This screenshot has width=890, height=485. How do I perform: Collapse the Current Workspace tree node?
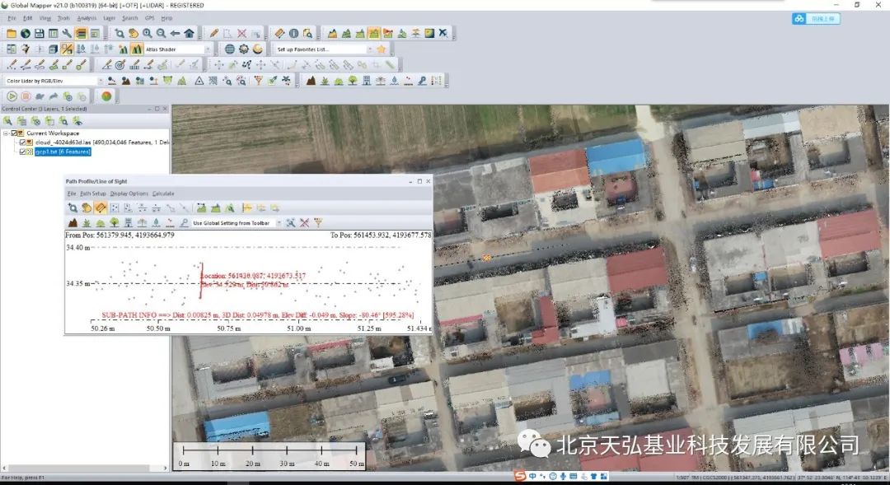[6, 133]
